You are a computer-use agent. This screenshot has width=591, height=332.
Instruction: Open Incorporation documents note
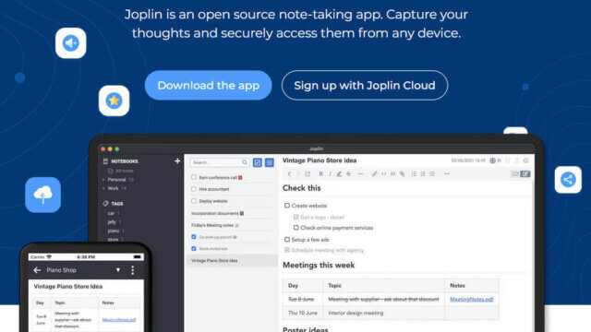click(218, 213)
